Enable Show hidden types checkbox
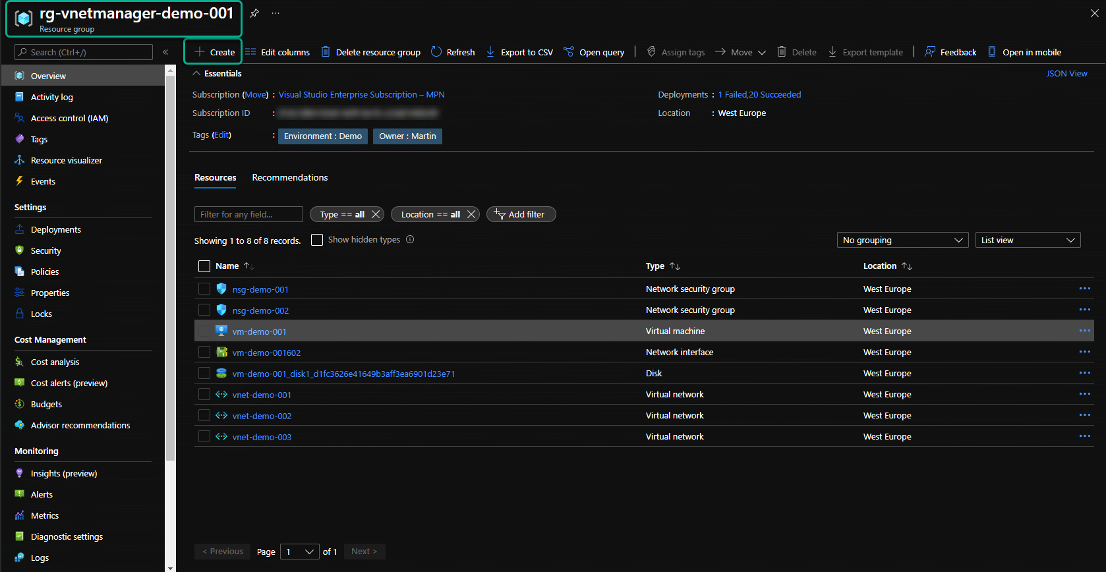The height and width of the screenshot is (572, 1106). 317,240
